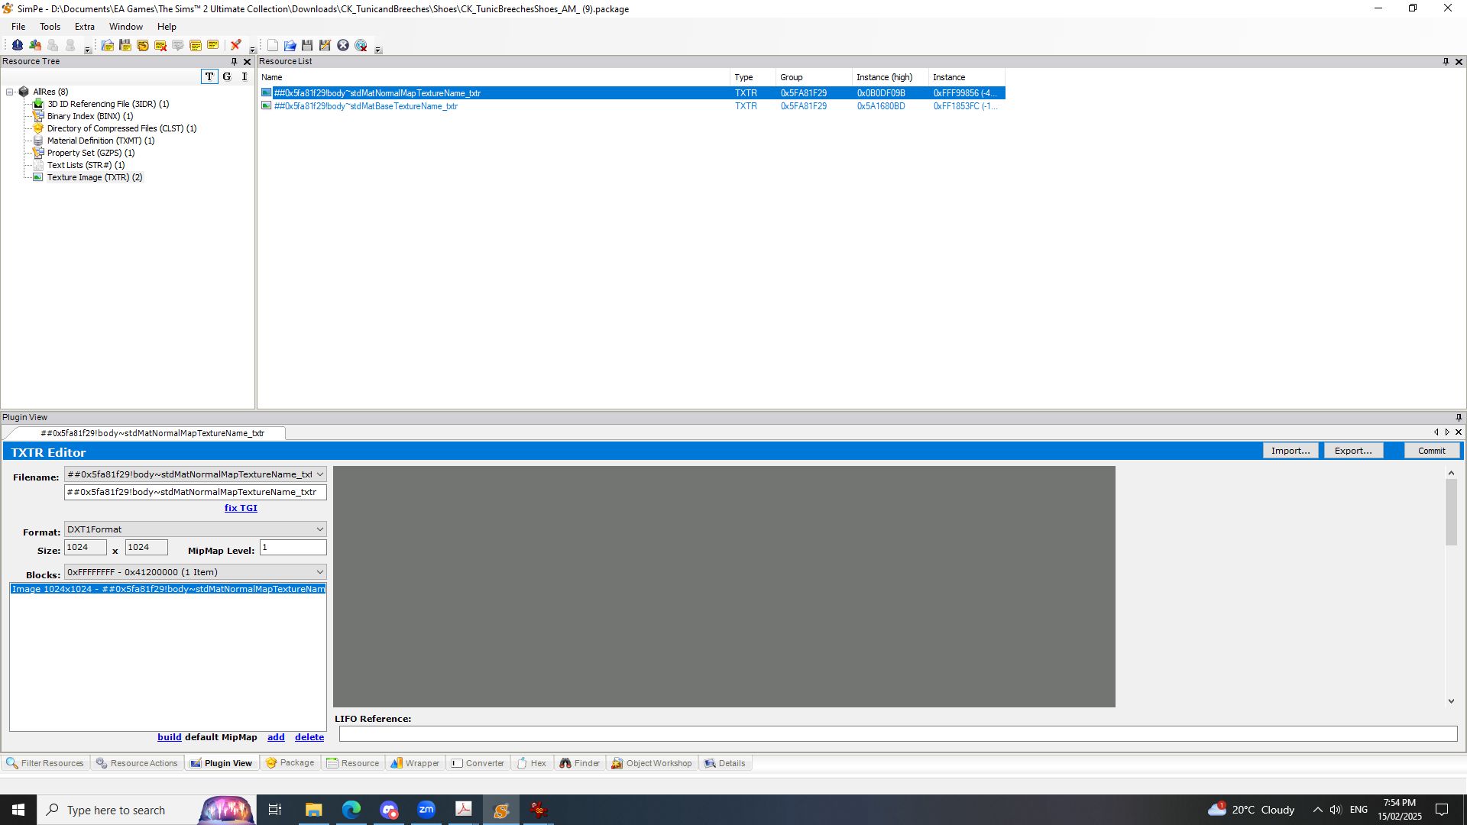This screenshot has height=825, width=1467.
Task: Select the stdMatBaseTextureName_txtr resource
Action: click(365, 106)
